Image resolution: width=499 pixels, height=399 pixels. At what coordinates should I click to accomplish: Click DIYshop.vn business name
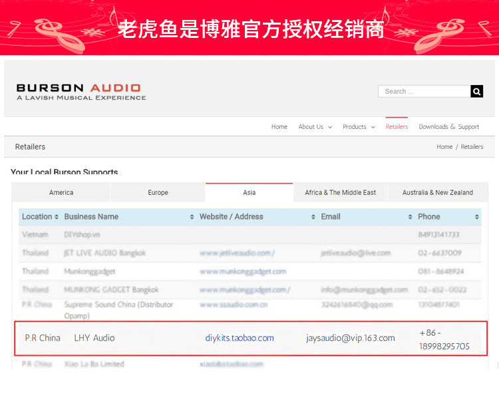pos(82,235)
